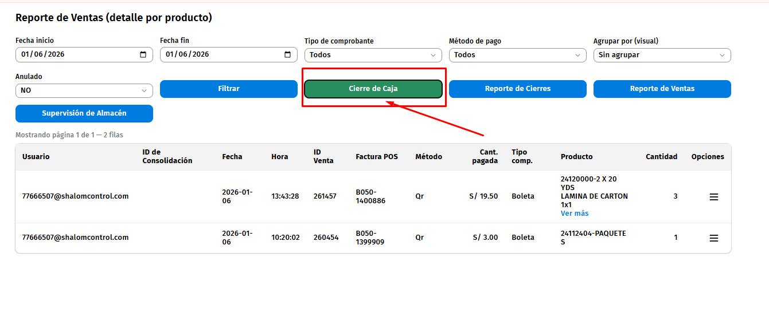The image size is (769, 324).
Task: Open Reporte de Cierres
Action: click(517, 89)
